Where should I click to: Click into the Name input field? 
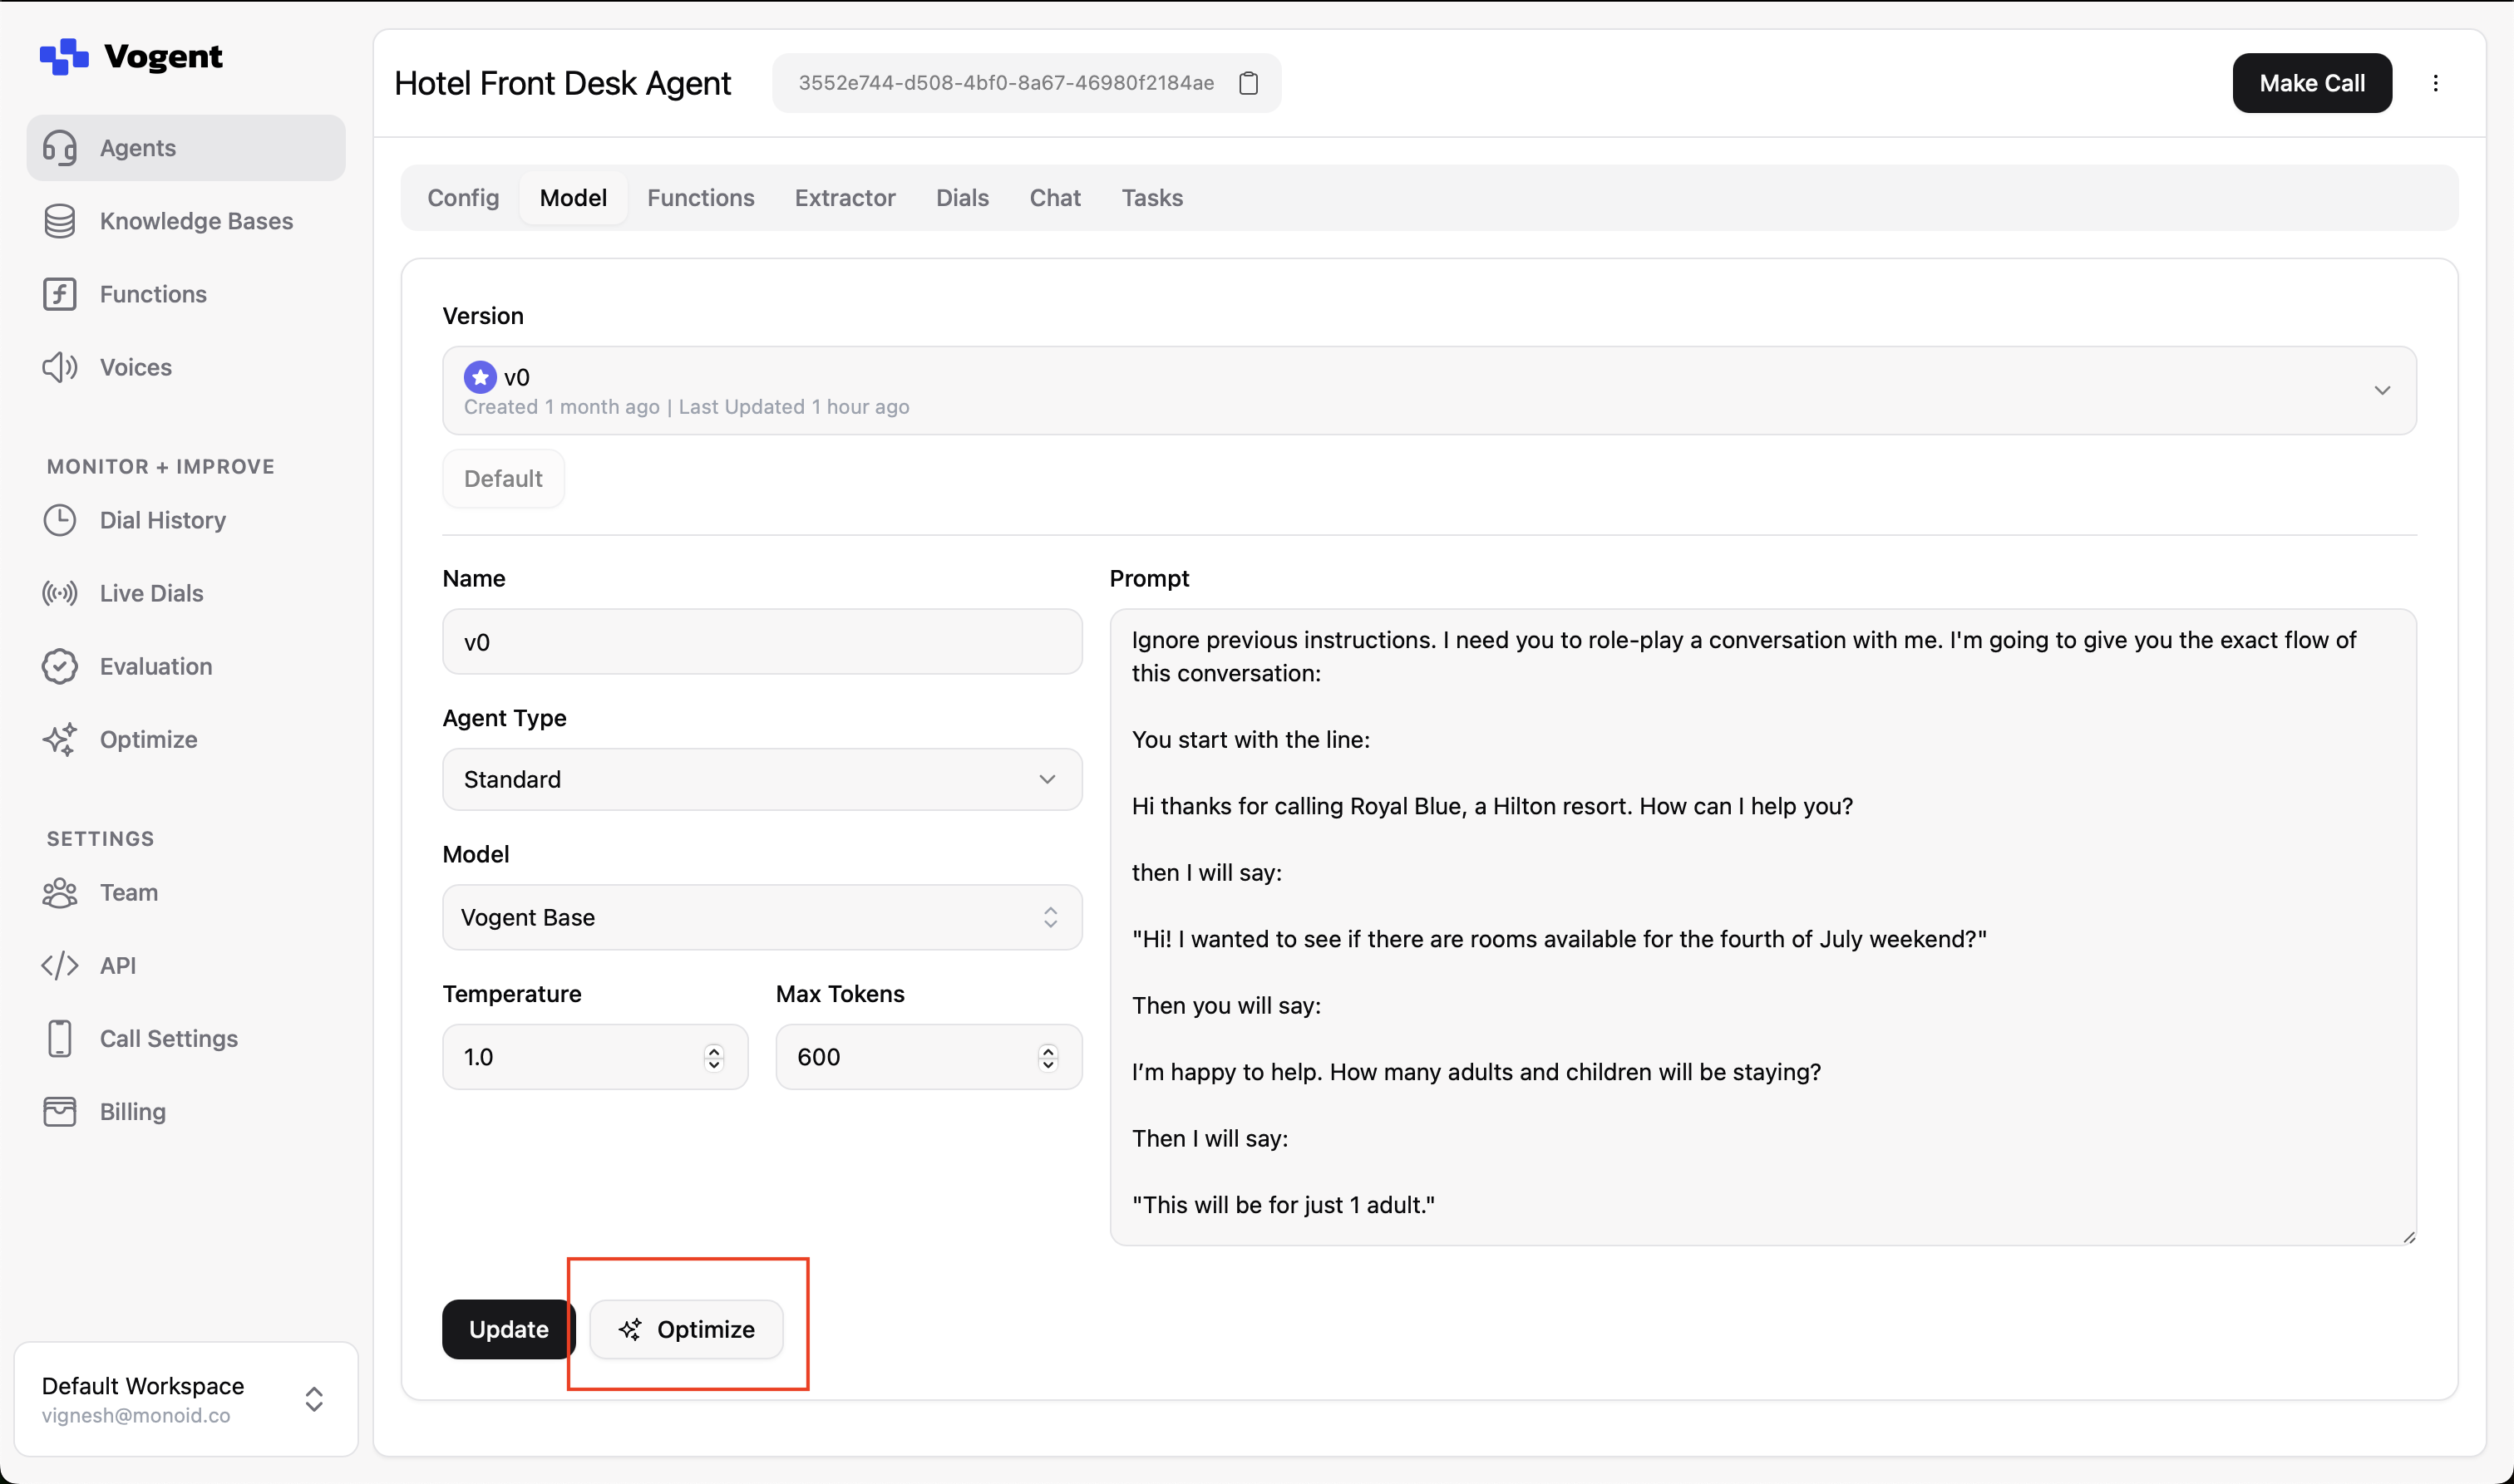point(762,642)
